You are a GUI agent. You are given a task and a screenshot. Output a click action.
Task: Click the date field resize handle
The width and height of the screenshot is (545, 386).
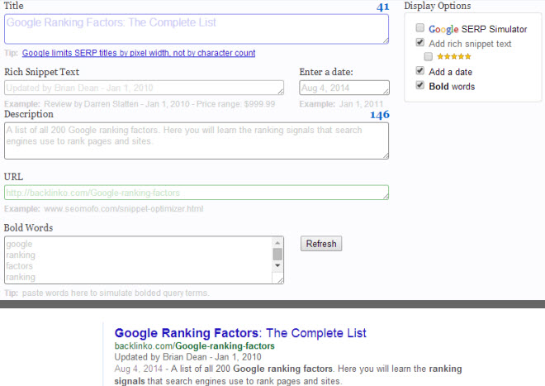[x=386, y=92]
